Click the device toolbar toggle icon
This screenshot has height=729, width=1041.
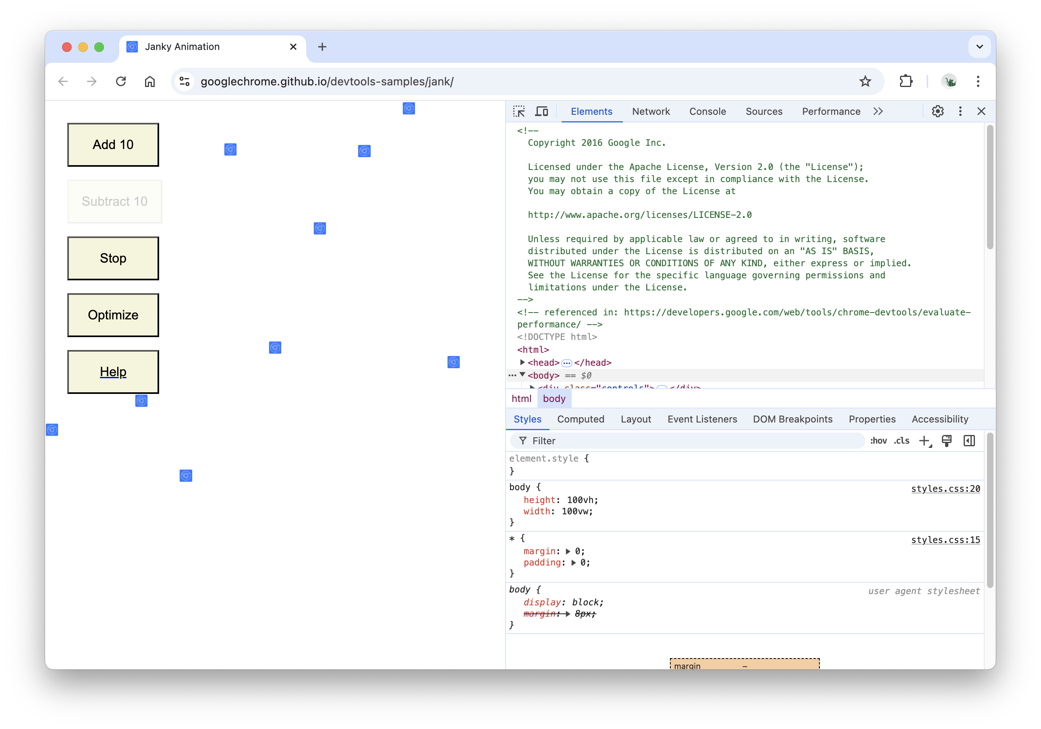[542, 111]
